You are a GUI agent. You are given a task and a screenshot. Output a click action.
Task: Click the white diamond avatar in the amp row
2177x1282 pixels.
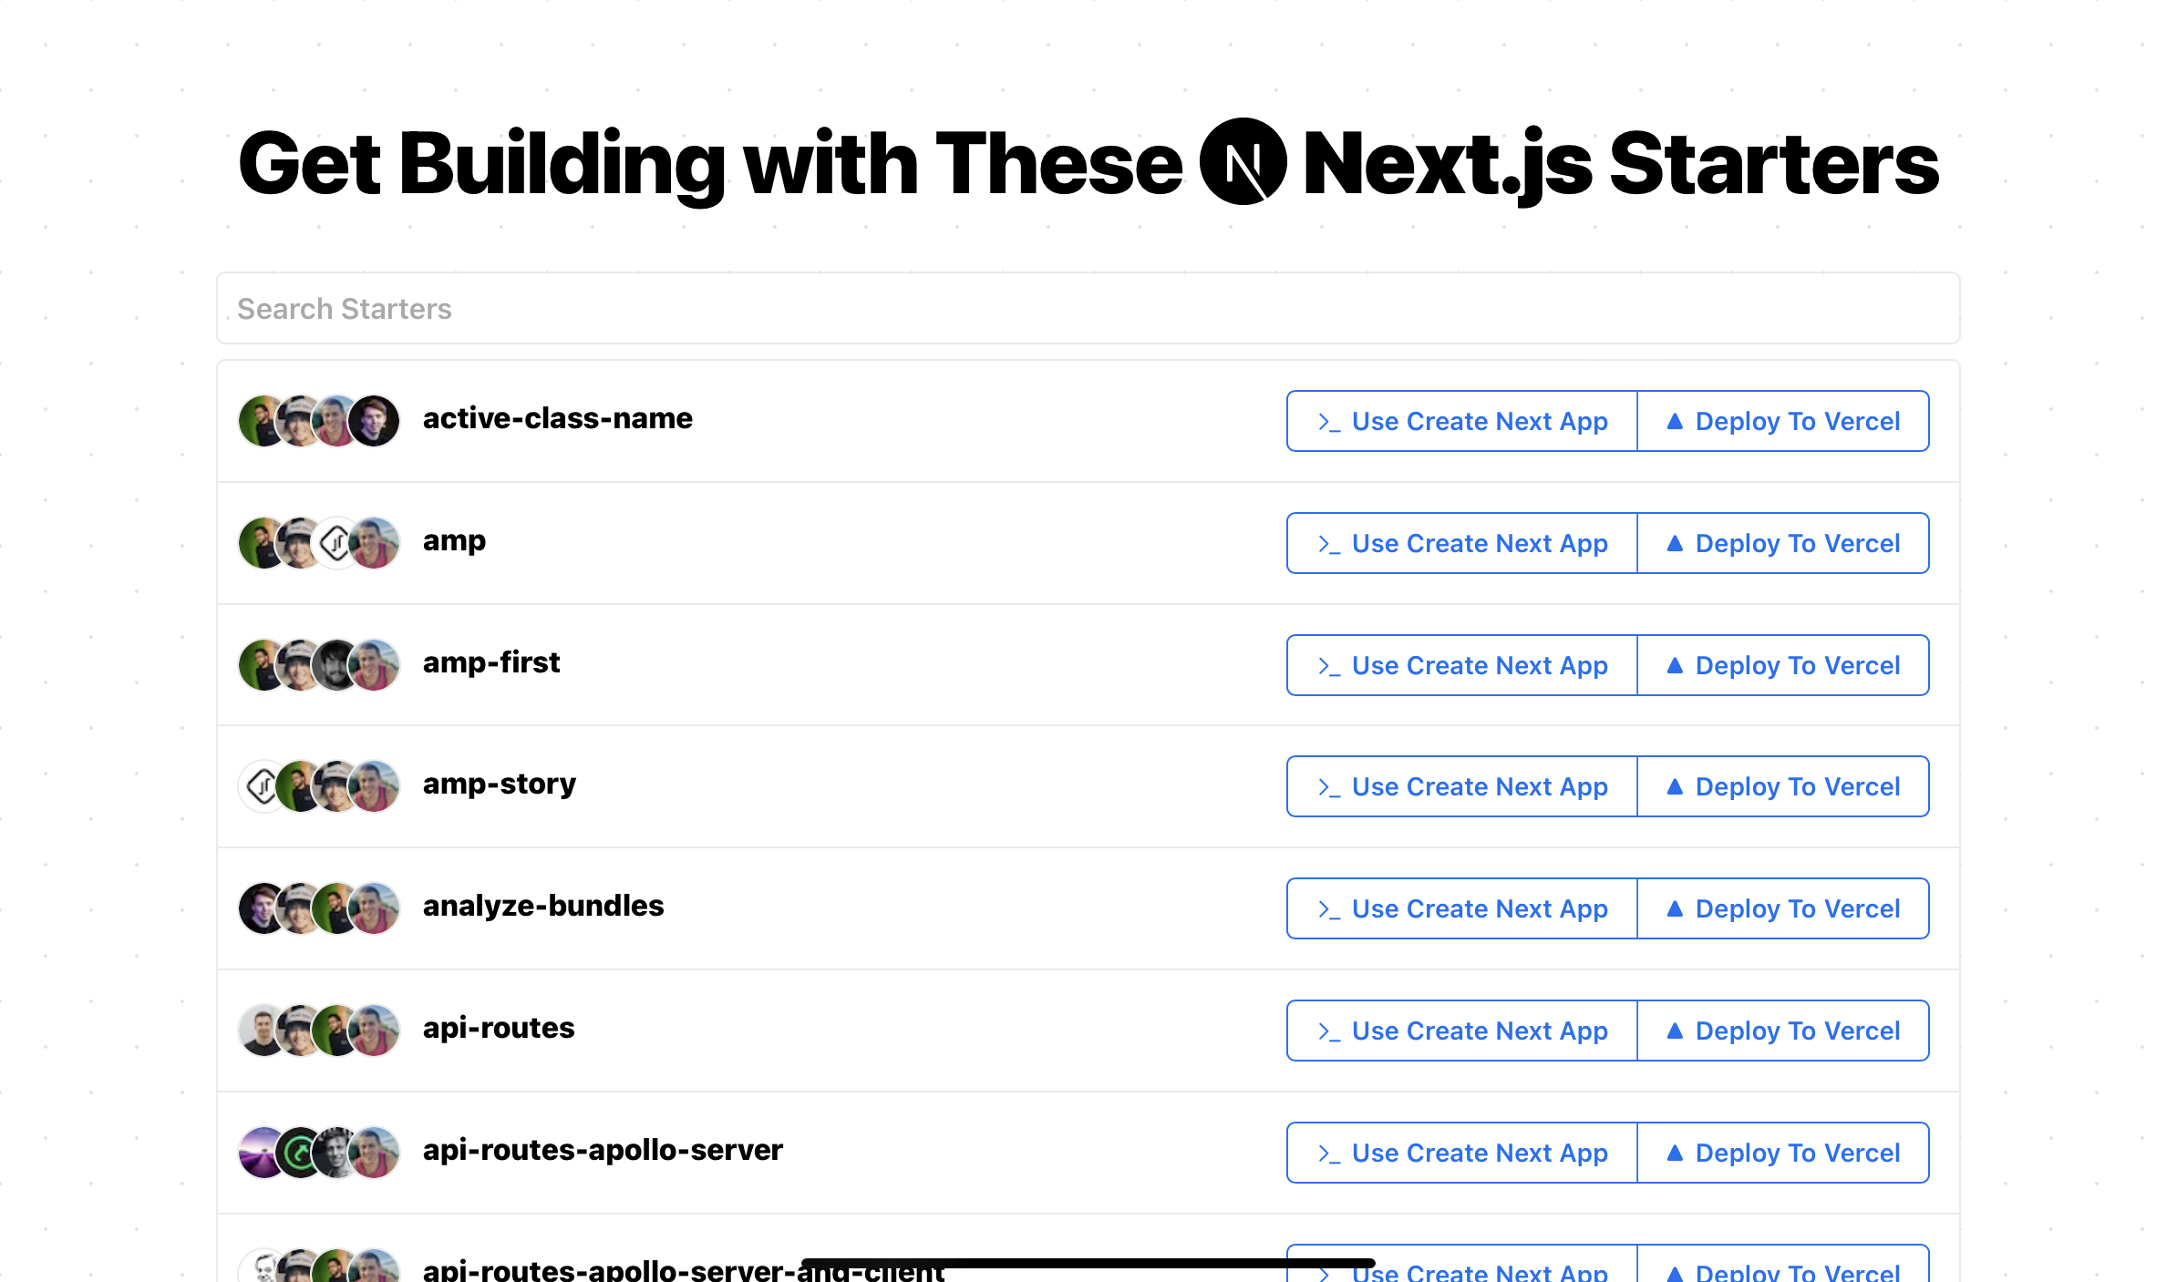[x=336, y=543]
